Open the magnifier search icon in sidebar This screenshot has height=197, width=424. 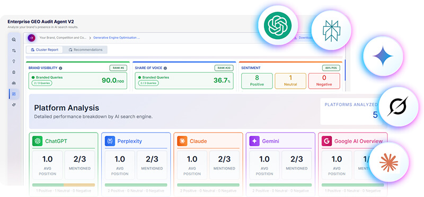[x=14, y=40]
